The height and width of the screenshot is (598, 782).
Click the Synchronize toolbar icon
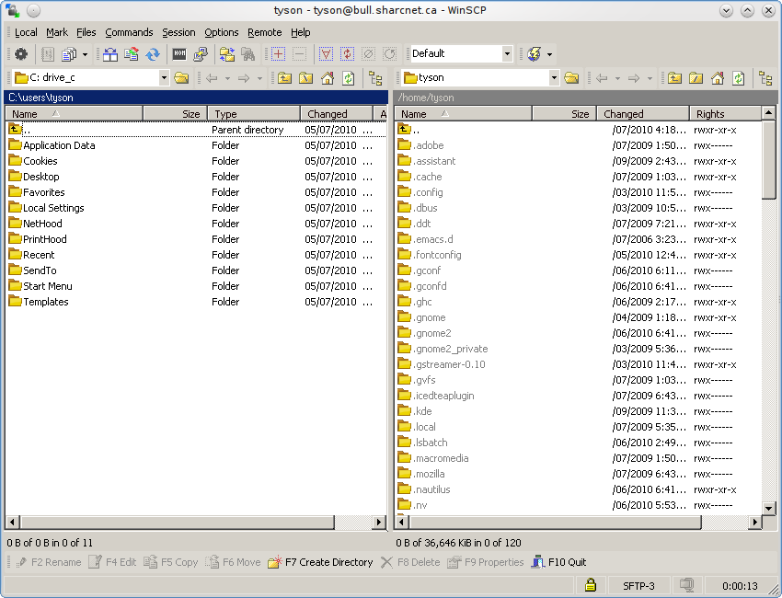[x=153, y=54]
